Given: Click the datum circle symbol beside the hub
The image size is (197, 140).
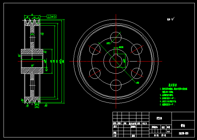Looking at the screenshot, I should (46, 70).
